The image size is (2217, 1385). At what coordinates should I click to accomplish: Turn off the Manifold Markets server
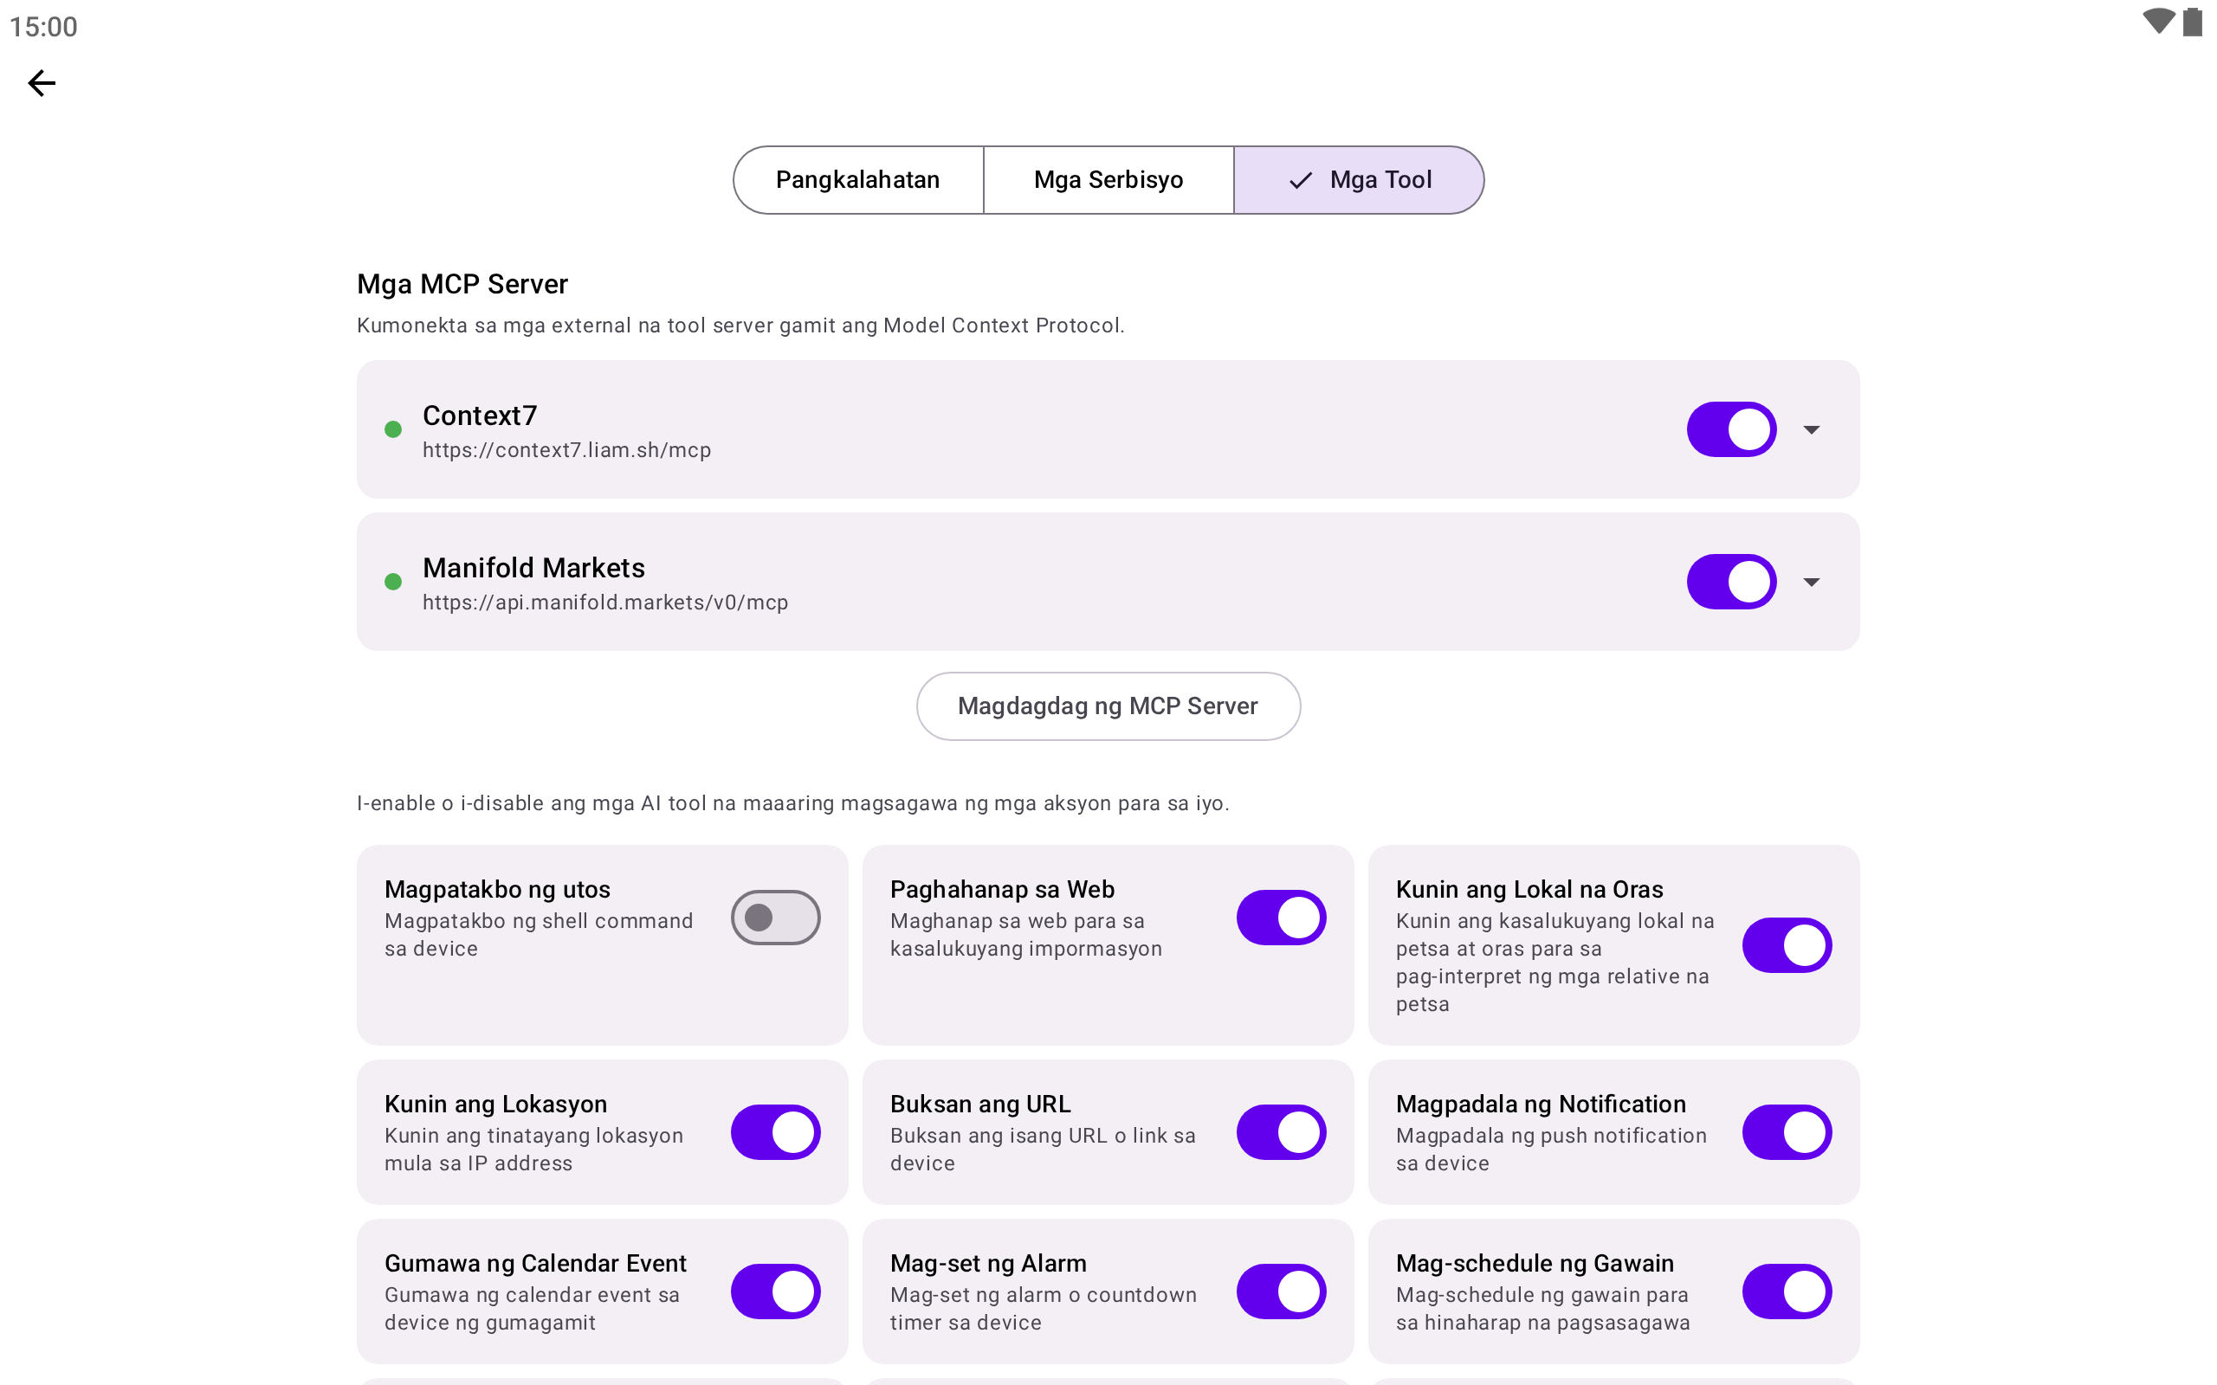tap(1730, 582)
